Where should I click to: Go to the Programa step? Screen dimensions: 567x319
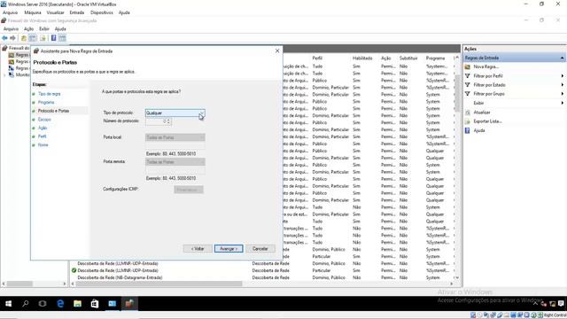point(46,103)
